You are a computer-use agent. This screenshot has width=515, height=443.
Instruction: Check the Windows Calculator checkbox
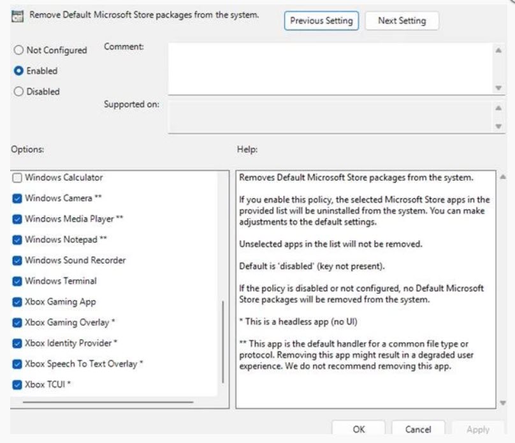pos(17,178)
